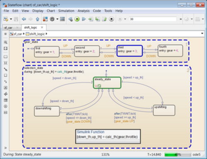Viewport: 207px width, 159px height.
Task: Select the Zoom tool in left palette
Action: [x=5, y=42]
